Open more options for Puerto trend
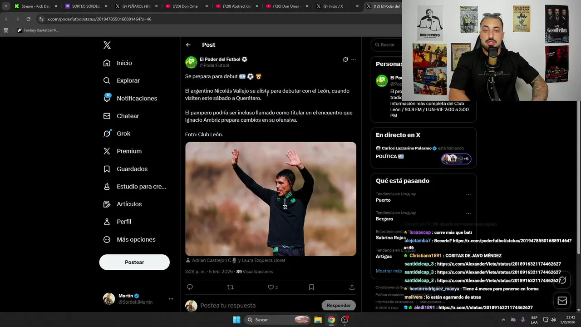 click(x=468, y=195)
